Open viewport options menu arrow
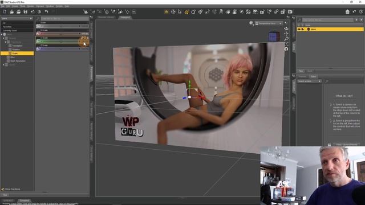365x205 pixels. coord(286,23)
